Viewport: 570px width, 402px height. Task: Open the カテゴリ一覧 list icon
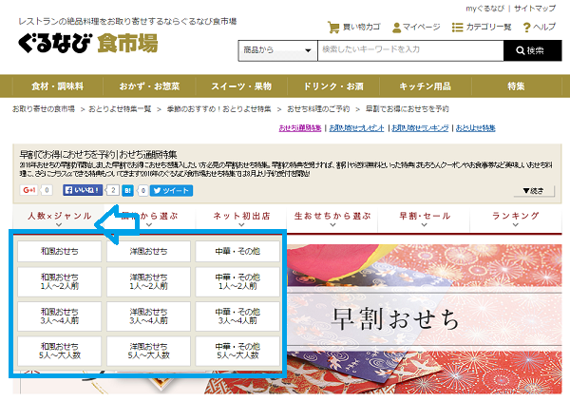(x=482, y=27)
